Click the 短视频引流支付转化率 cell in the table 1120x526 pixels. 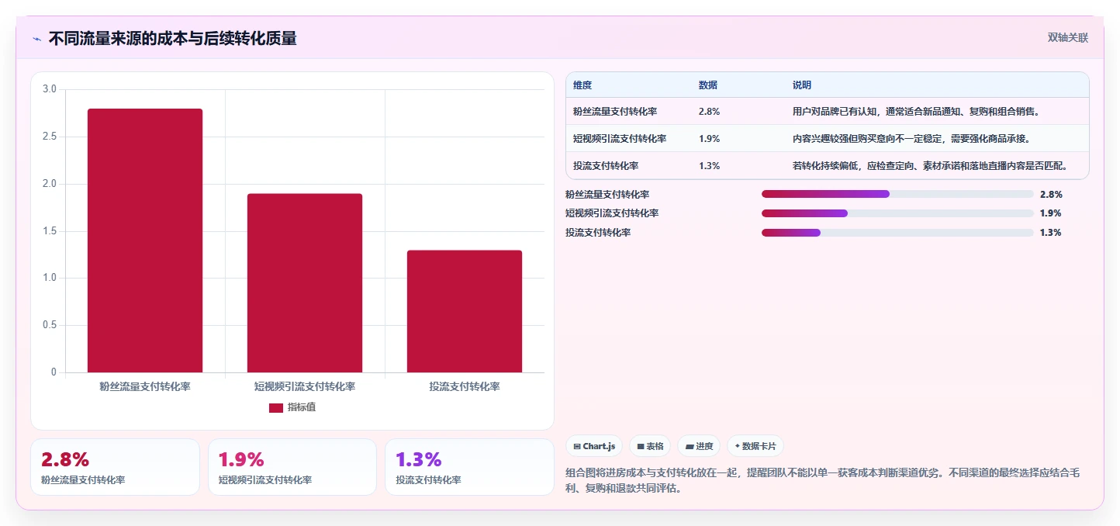click(620, 139)
